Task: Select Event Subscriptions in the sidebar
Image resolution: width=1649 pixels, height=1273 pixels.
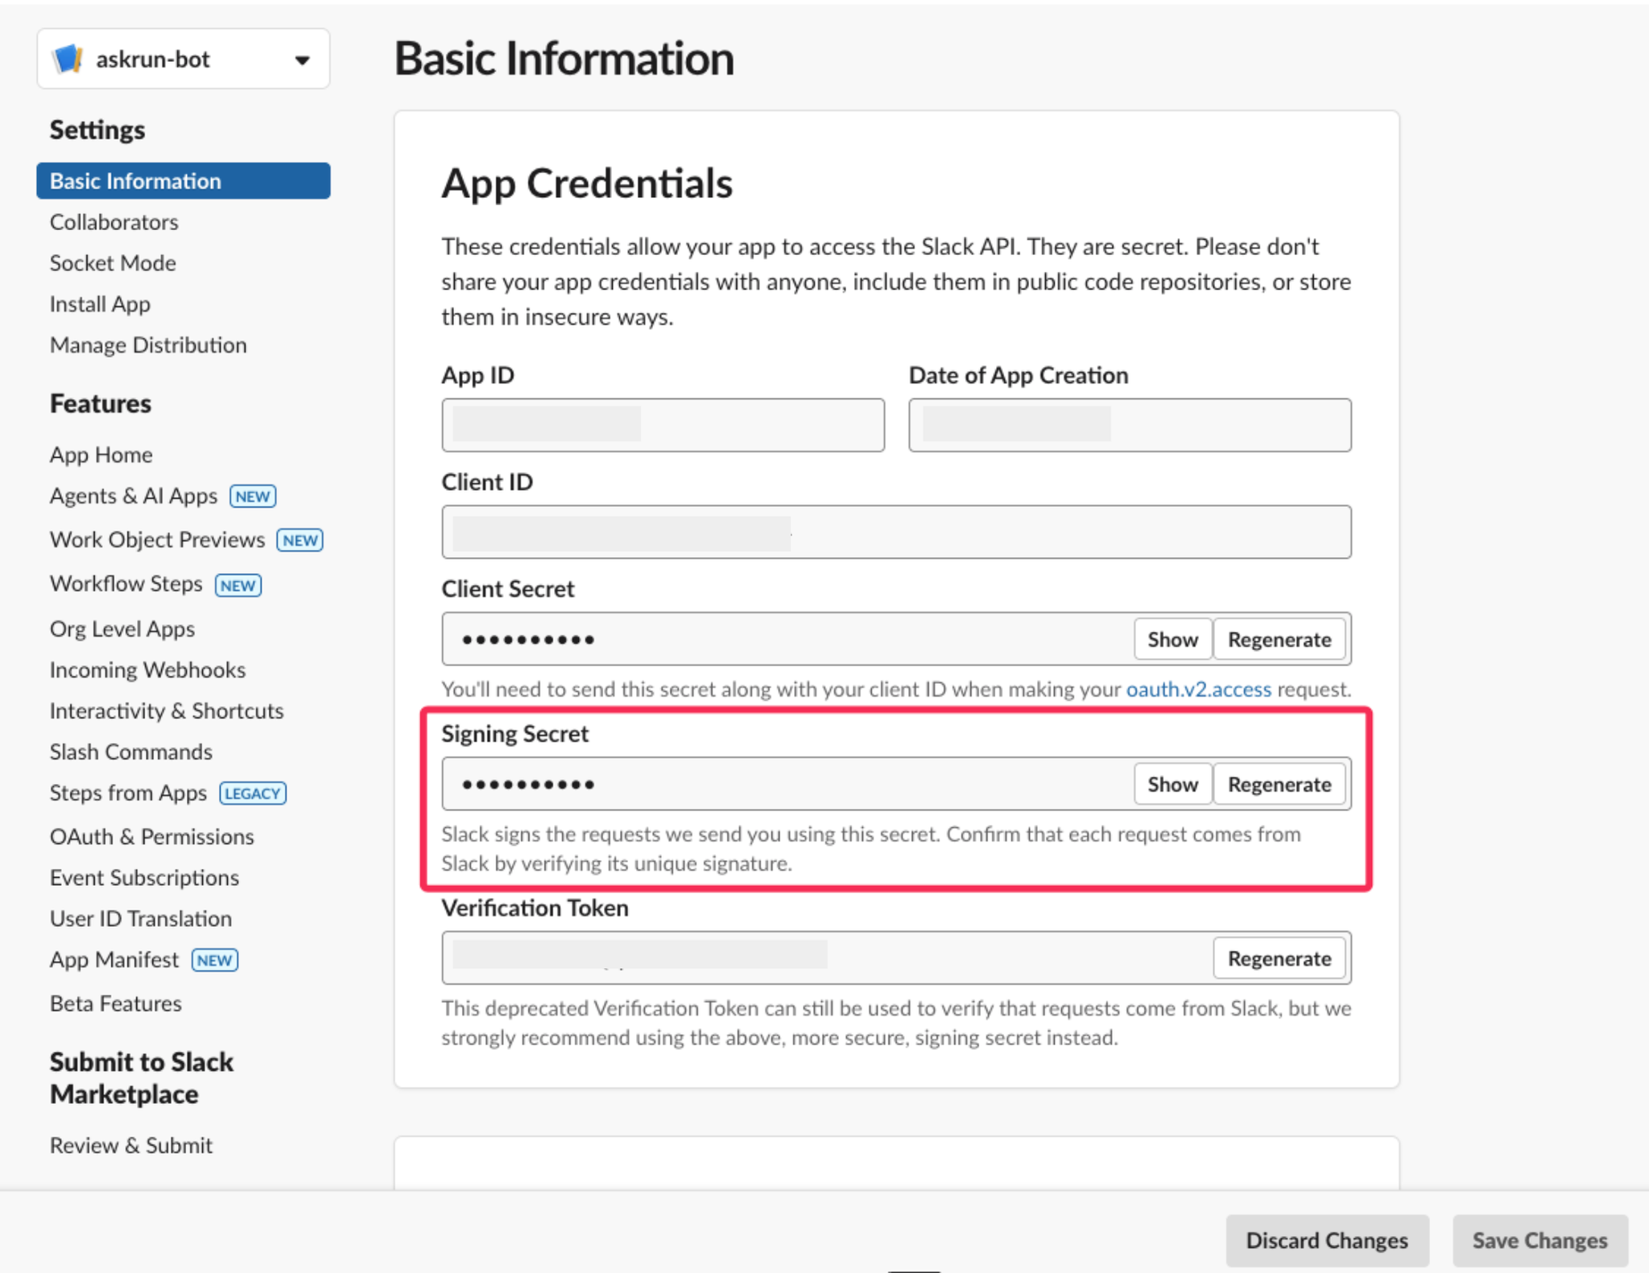Action: (144, 878)
